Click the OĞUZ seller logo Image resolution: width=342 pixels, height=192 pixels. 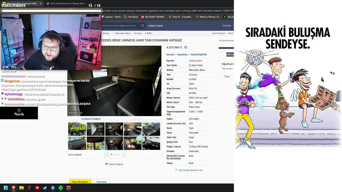(230, 54)
